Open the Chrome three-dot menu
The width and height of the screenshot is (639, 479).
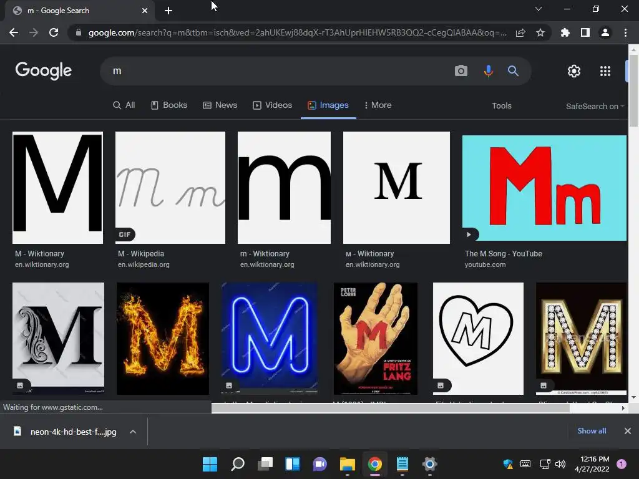coord(625,32)
